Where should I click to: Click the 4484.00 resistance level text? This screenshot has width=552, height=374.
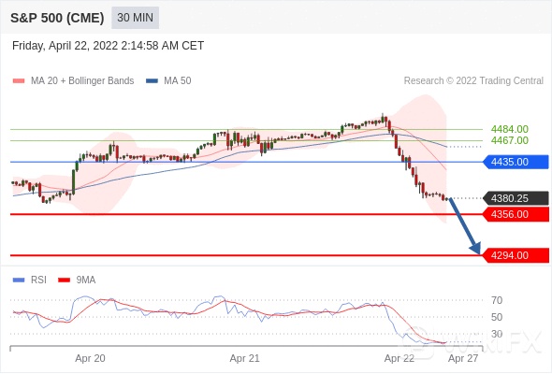point(509,129)
